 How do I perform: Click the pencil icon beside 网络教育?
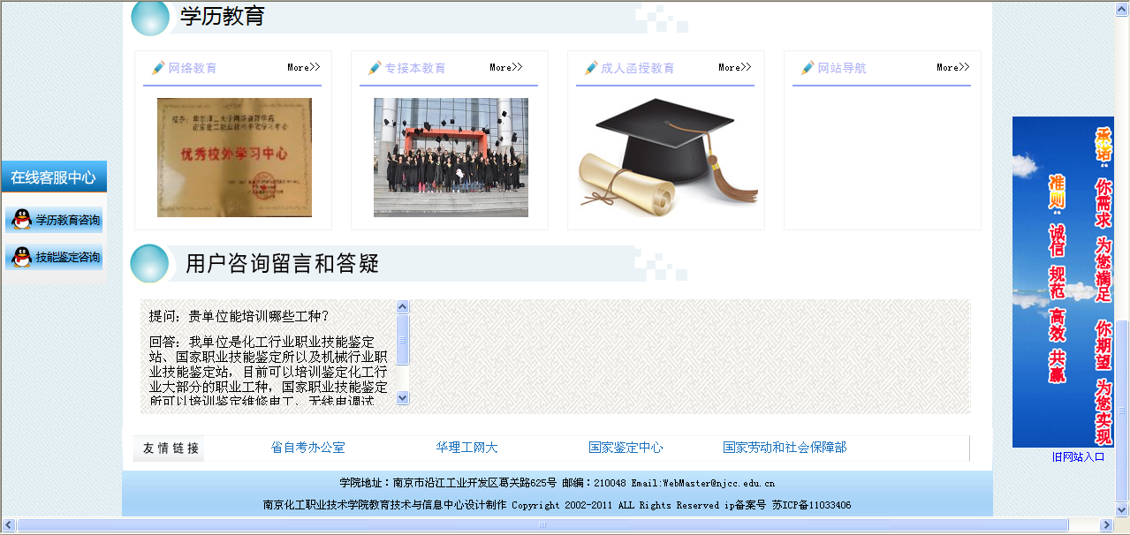pyautogui.click(x=158, y=68)
